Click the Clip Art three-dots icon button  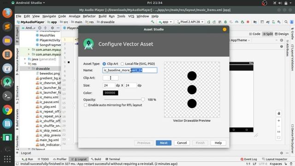click(x=111, y=78)
